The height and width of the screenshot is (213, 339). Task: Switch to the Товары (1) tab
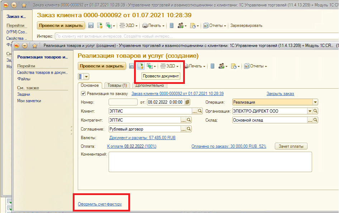117,85
